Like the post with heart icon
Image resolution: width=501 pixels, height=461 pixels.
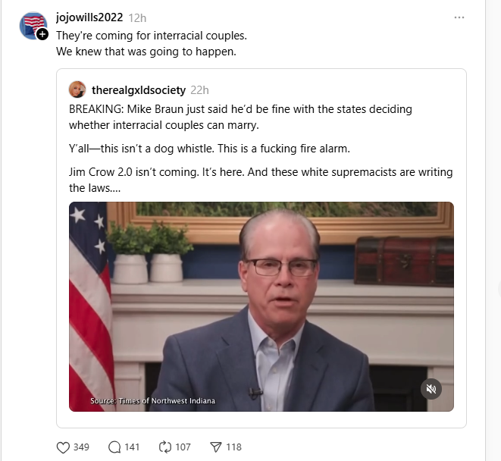click(x=63, y=447)
